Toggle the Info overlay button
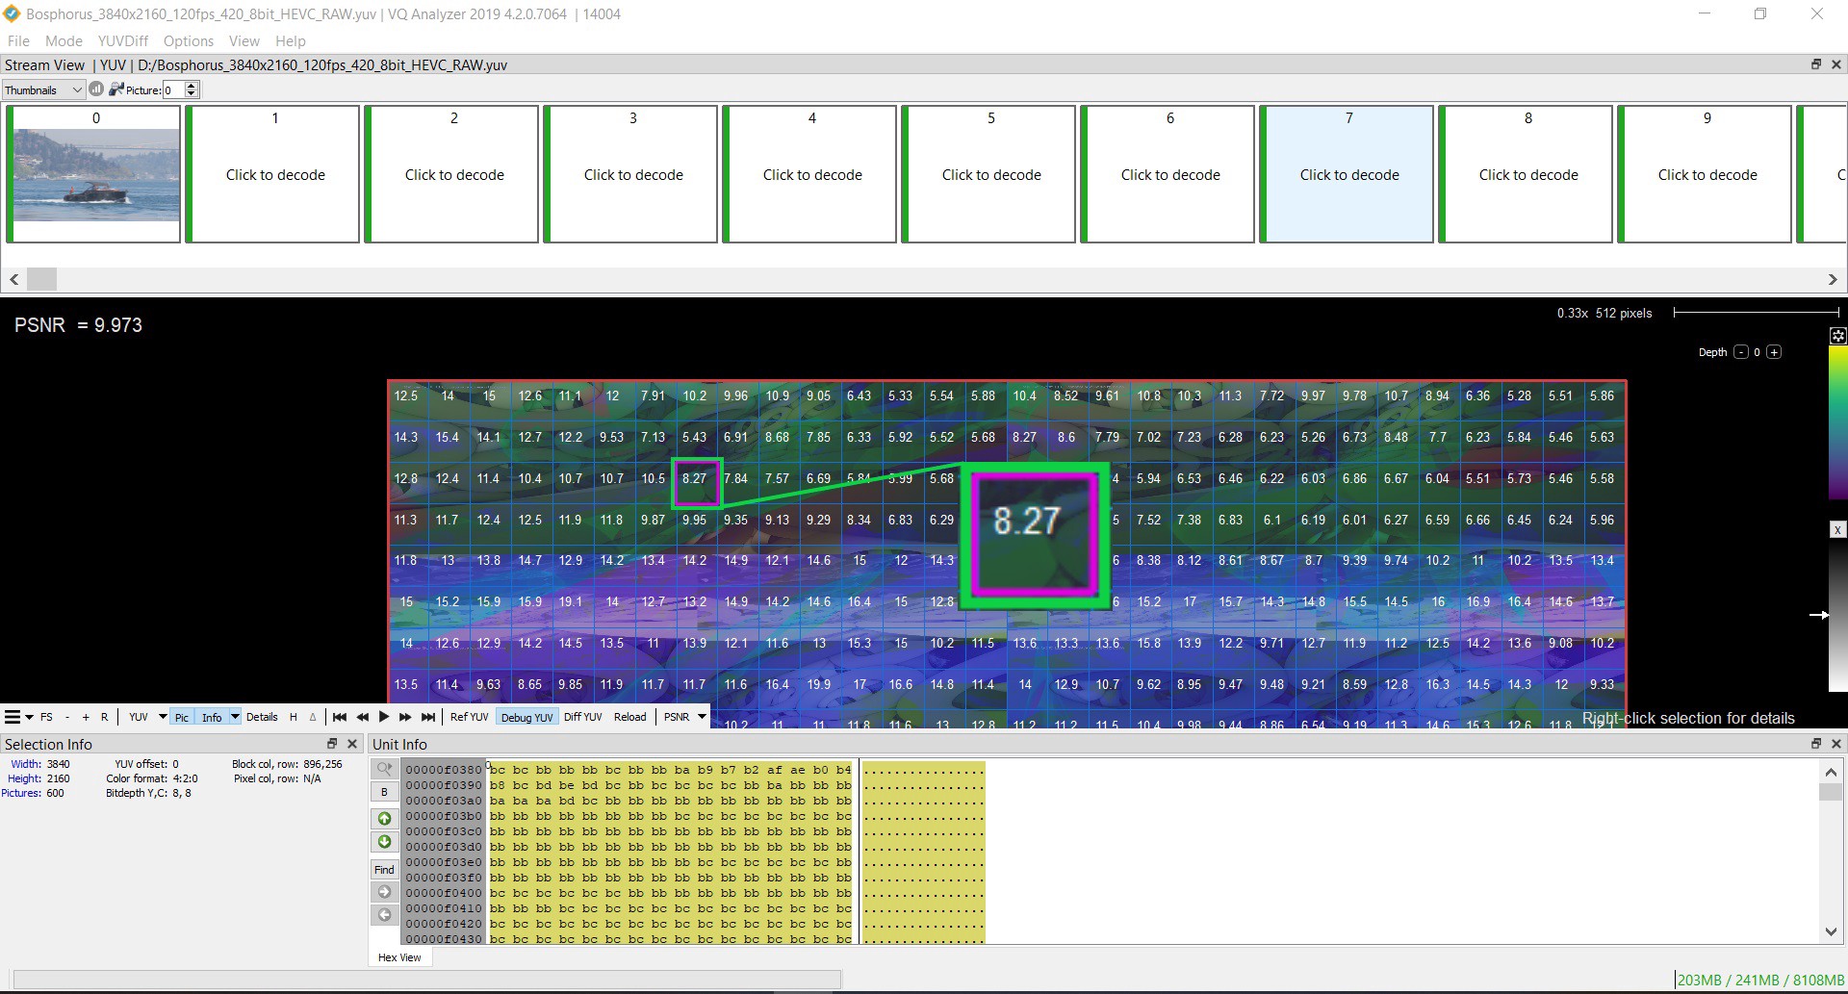 tap(212, 717)
